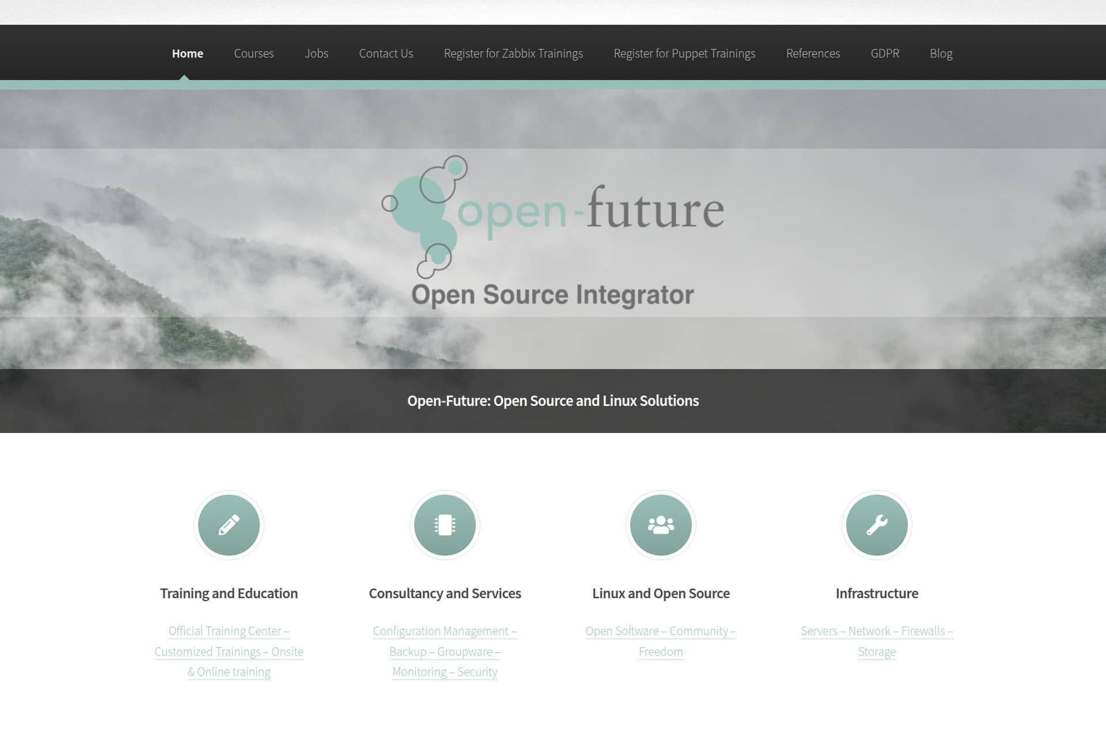Click the Infrastructure heading

(877, 594)
